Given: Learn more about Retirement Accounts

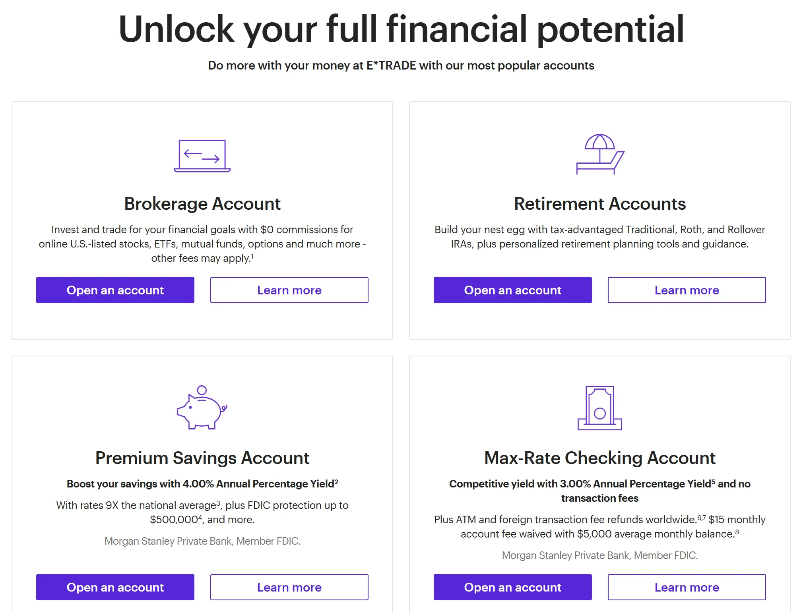Looking at the screenshot, I should (x=687, y=290).
